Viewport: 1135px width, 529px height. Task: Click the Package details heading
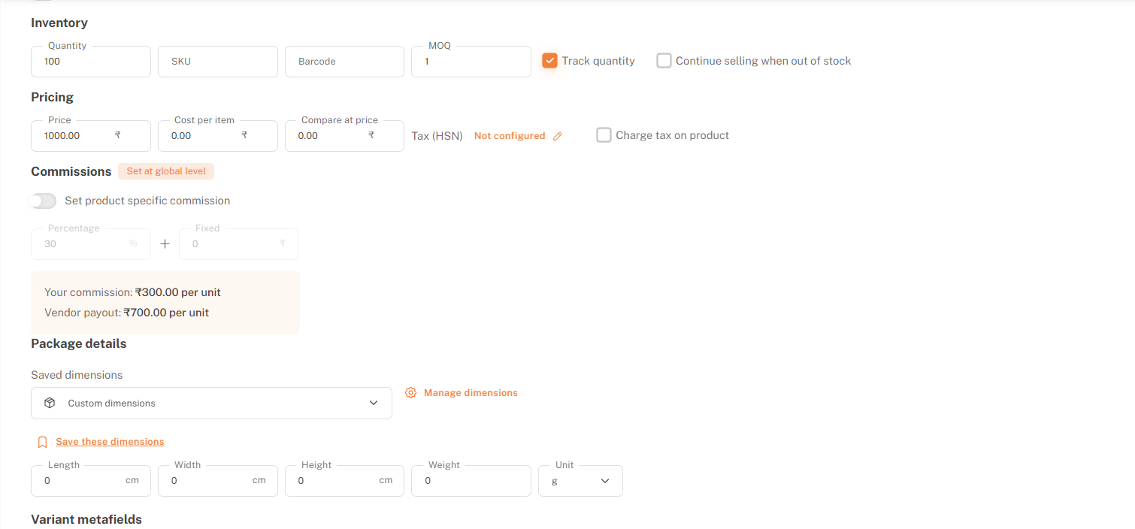click(79, 344)
